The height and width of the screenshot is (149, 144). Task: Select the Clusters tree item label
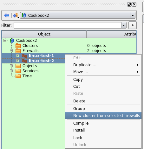(30, 46)
